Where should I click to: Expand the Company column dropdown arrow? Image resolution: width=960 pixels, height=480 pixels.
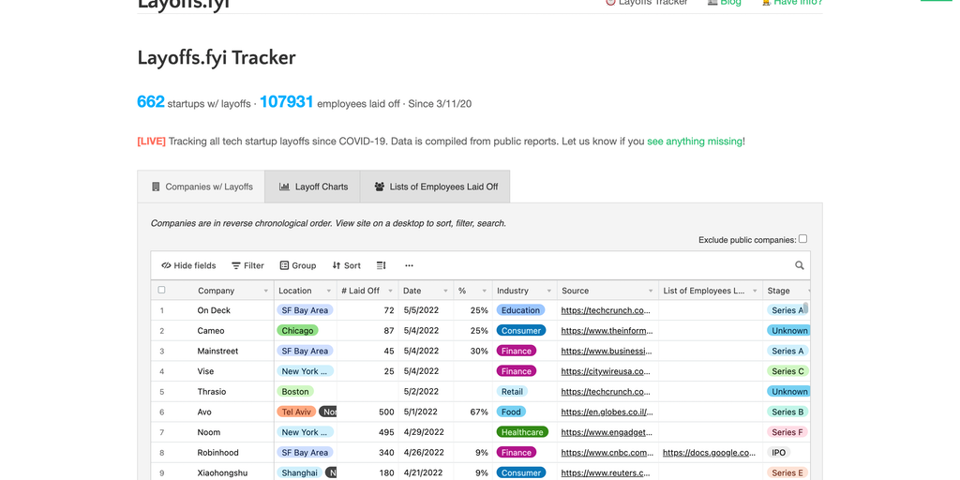point(265,291)
